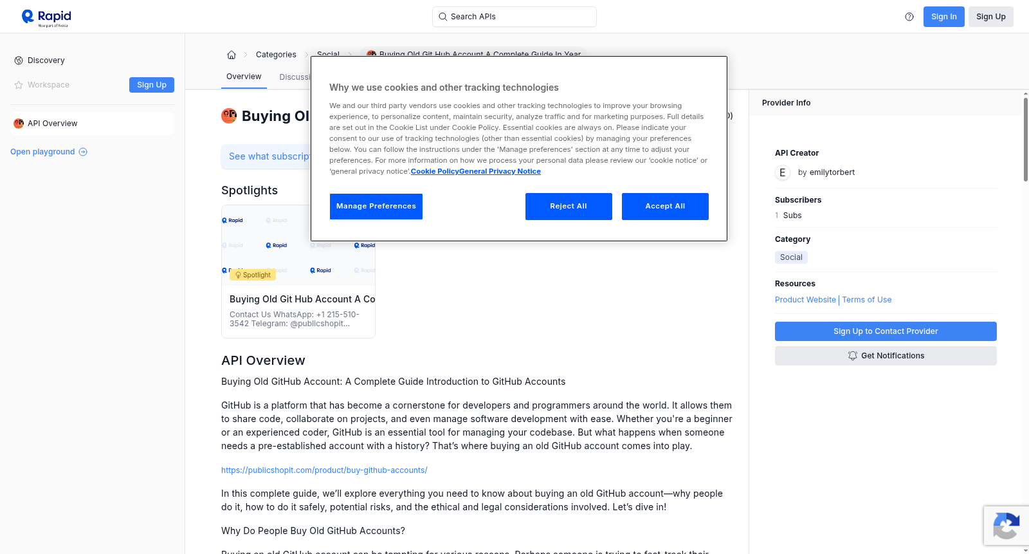Click the '1 Subs' subscriber count
Viewport: 1029px width, 554px height.
788,216
